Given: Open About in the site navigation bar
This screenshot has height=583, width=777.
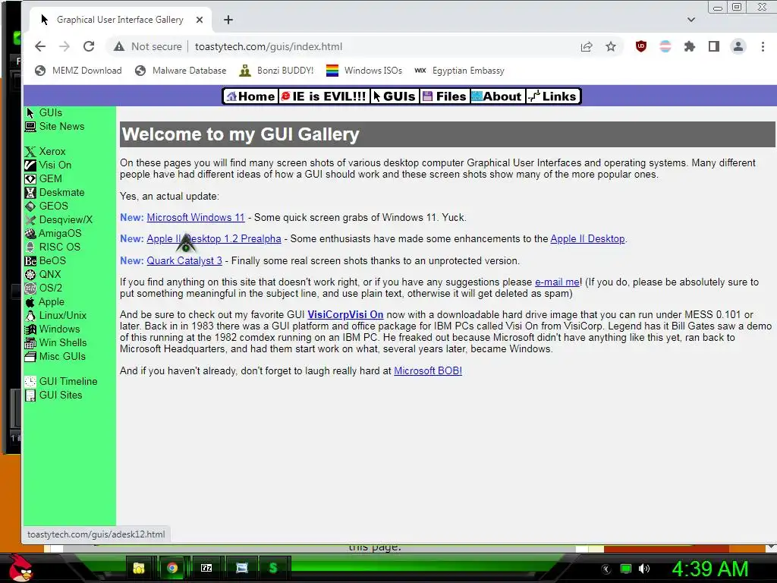Looking at the screenshot, I should click(x=497, y=96).
